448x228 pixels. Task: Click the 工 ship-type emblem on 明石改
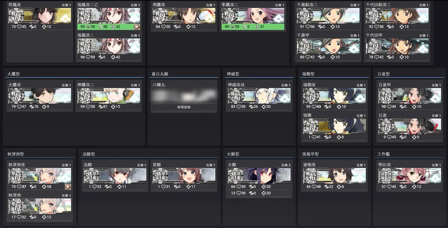point(385,175)
